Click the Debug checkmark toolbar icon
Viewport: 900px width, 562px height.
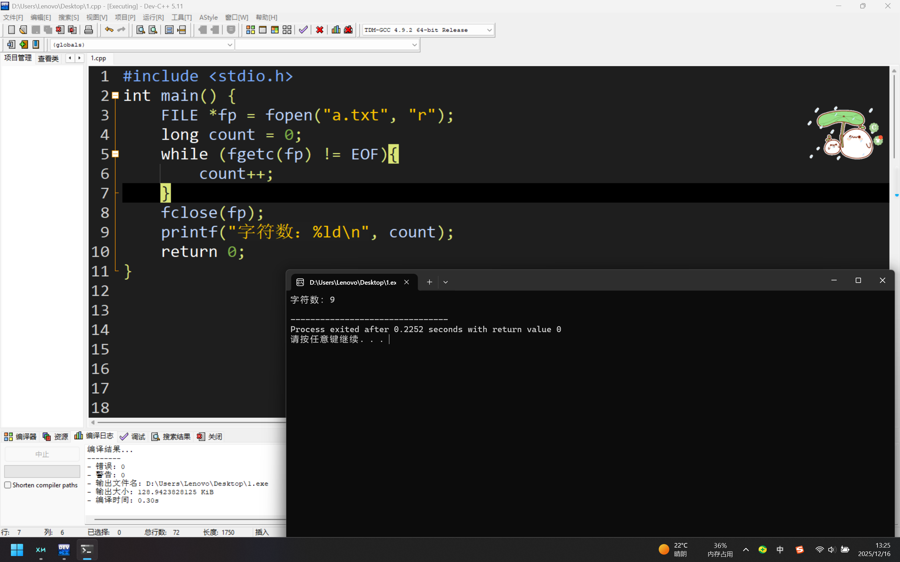click(303, 30)
